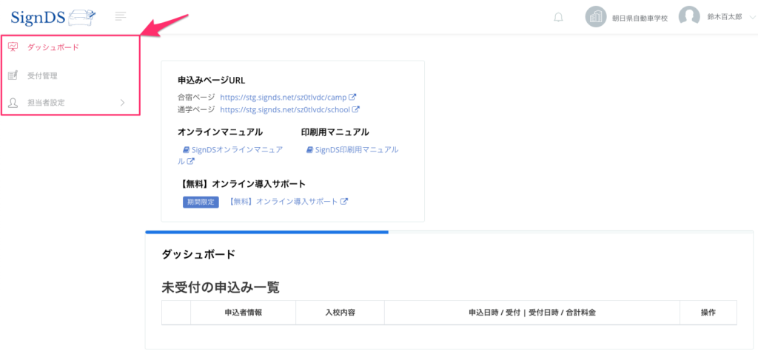The image size is (758, 351).
Task: Open the notification bell
Action: pyautogui.click(x=558, y=17)
